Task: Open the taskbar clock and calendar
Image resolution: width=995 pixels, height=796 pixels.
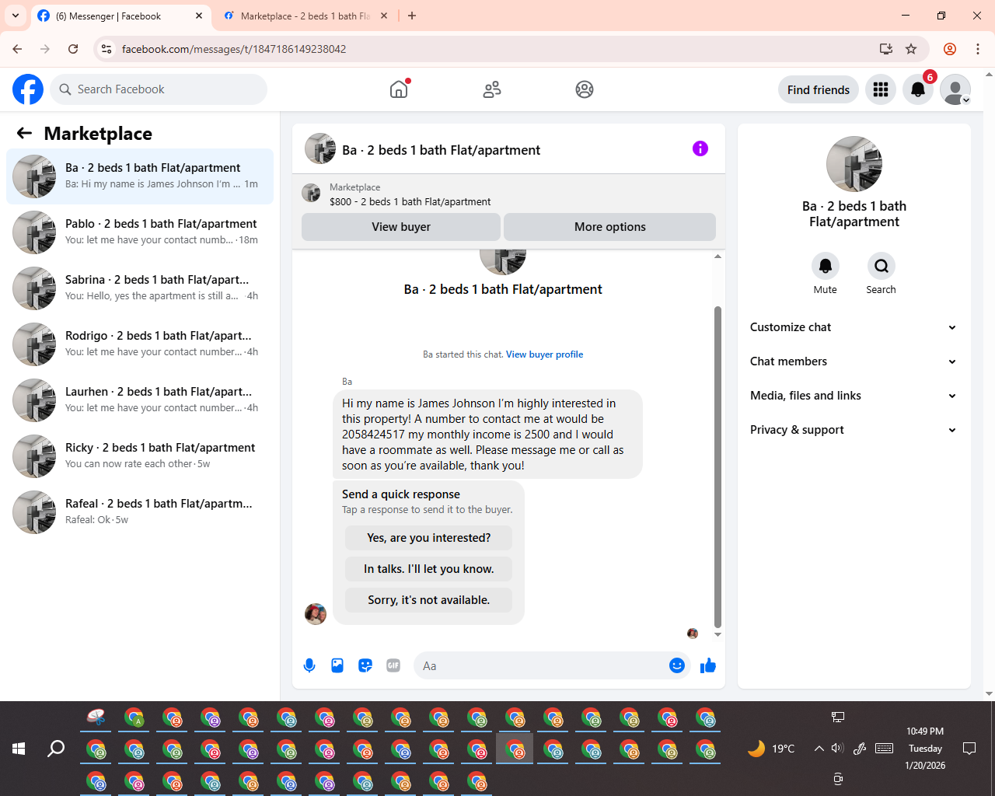Action: pyautogui.click(x=925, y=749)
